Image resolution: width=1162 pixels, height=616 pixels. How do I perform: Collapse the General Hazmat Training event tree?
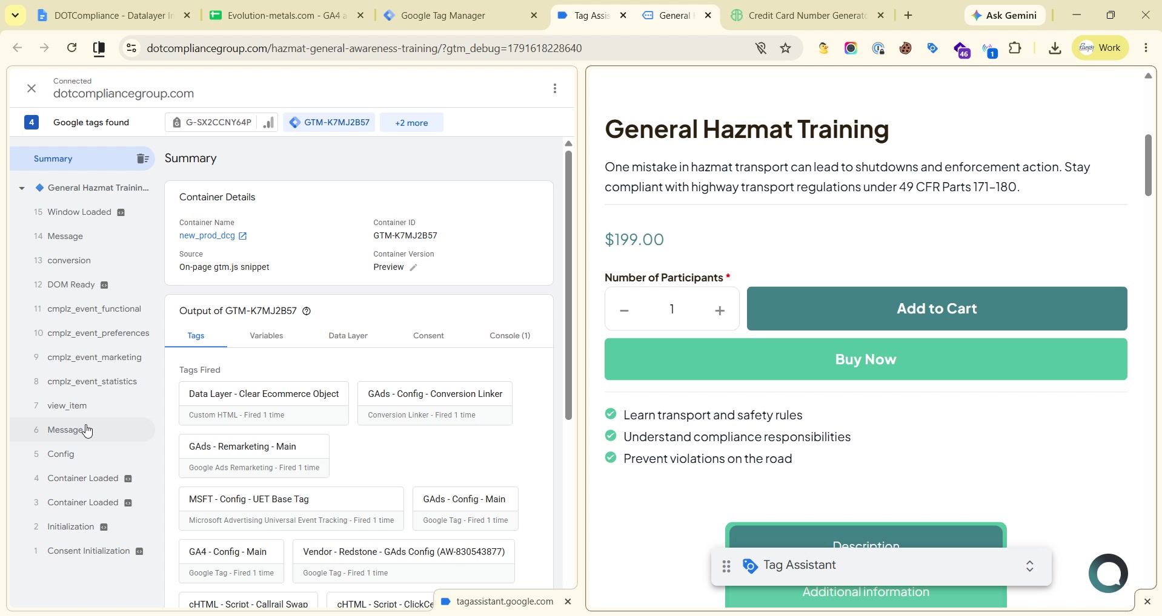click(22, 188)
